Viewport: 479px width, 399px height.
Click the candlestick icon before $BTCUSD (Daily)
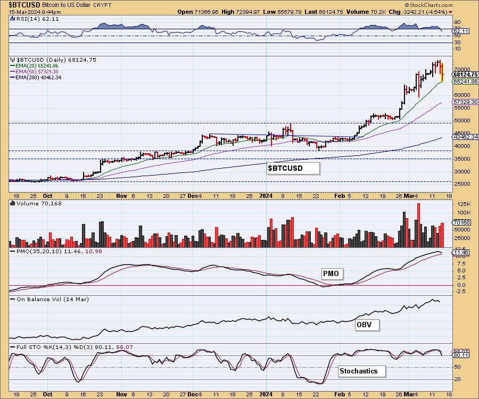[x=13, y=60]
